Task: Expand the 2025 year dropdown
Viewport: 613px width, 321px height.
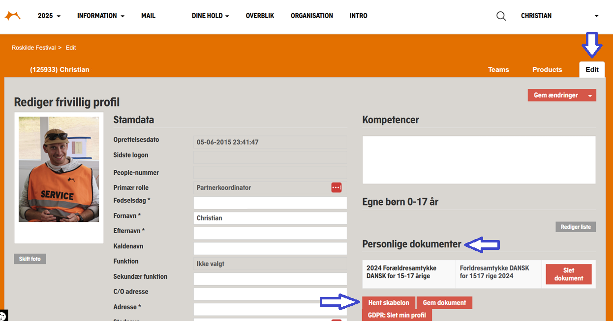Action: click(x=49, y=16)
